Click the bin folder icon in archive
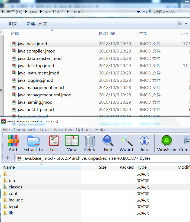This screenshot has width=190, height=222. pyautogui.click(x=5, y=180)
